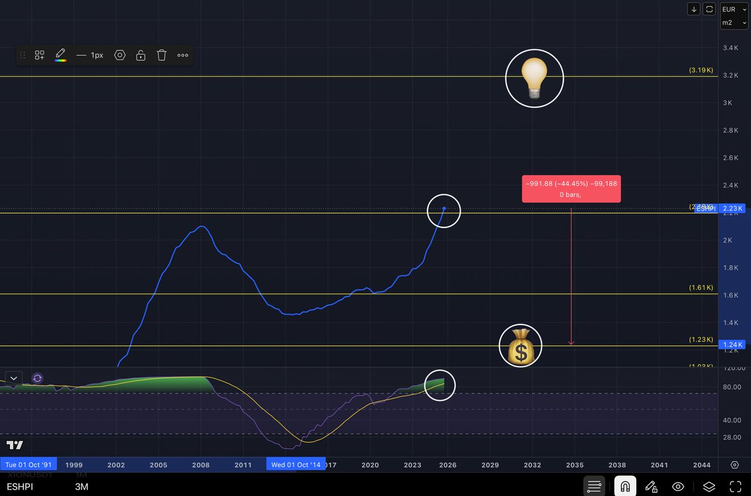Select the lightbulb emoji drawing
751x496 pixels.
pyautogui.click(x=534, y=78)
